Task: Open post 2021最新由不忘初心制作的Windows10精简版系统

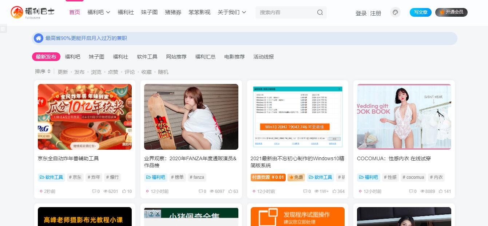Action: (x=297, y=162)
